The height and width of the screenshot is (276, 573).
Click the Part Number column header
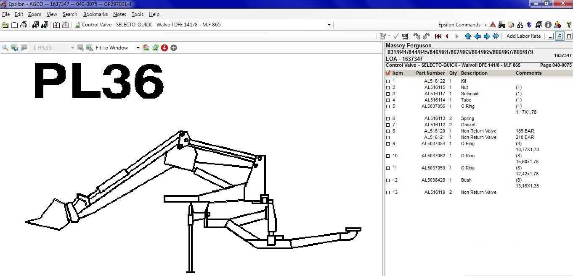[430, 73]
